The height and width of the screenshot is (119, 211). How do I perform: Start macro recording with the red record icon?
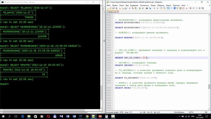191,8
